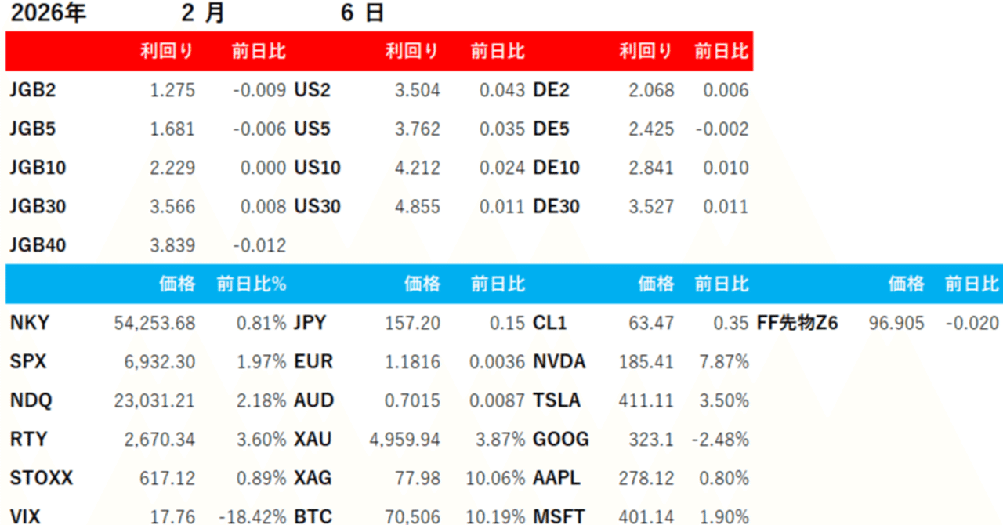Image resolution: width=1003 pixels, height=525 pixels.
Task: Select the DE30 yield value 3.527
Action: [x=651, y=207]
